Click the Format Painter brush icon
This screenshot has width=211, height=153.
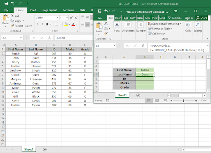[x=12, y=26]
